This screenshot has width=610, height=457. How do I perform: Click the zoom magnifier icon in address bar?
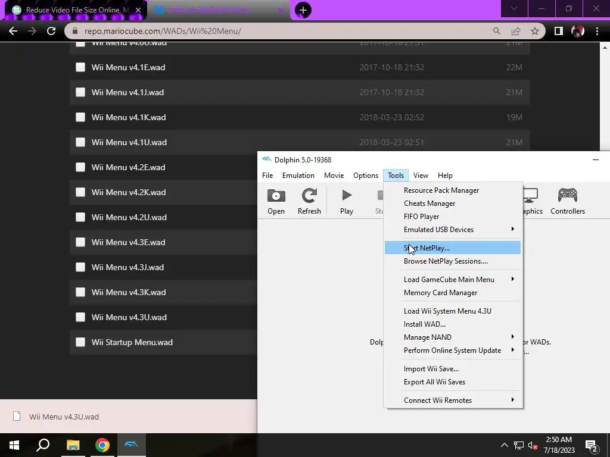(x=496, y=31)
